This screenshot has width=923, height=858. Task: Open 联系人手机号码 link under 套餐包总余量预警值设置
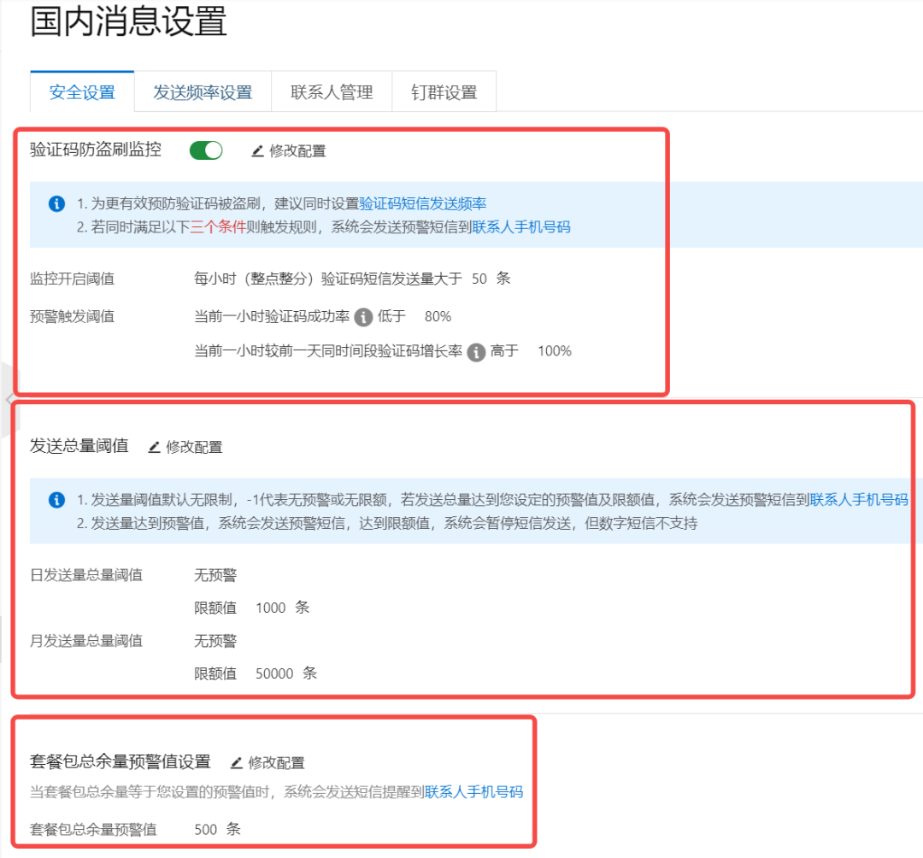pos(473,792)
